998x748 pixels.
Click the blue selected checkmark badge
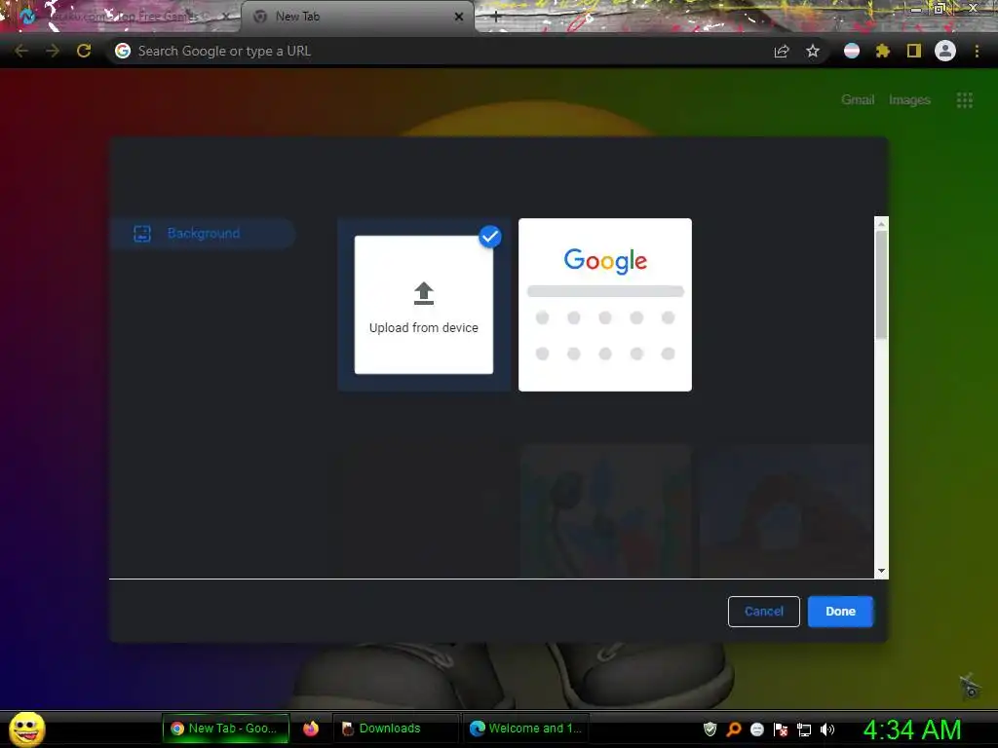490,237
